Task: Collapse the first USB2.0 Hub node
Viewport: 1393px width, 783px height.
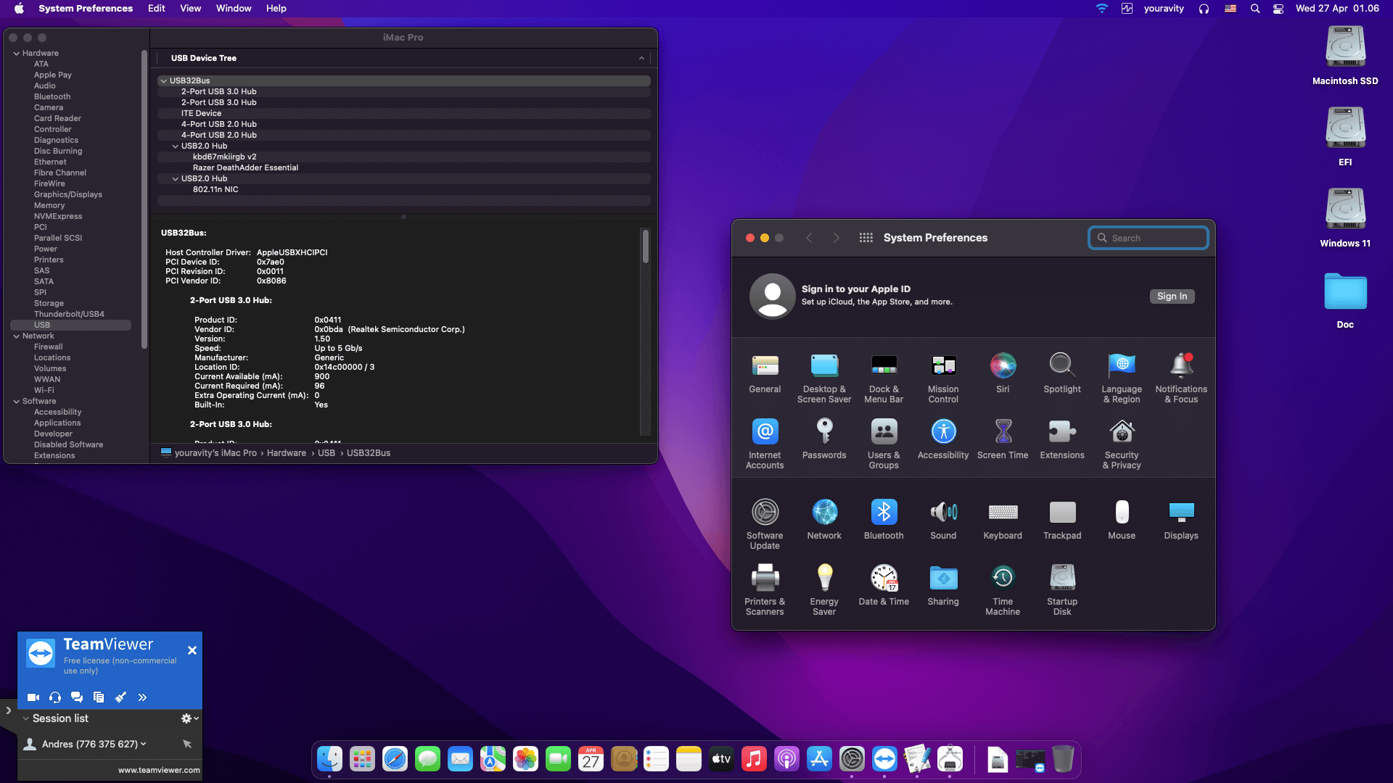Action: pos(175,146)
